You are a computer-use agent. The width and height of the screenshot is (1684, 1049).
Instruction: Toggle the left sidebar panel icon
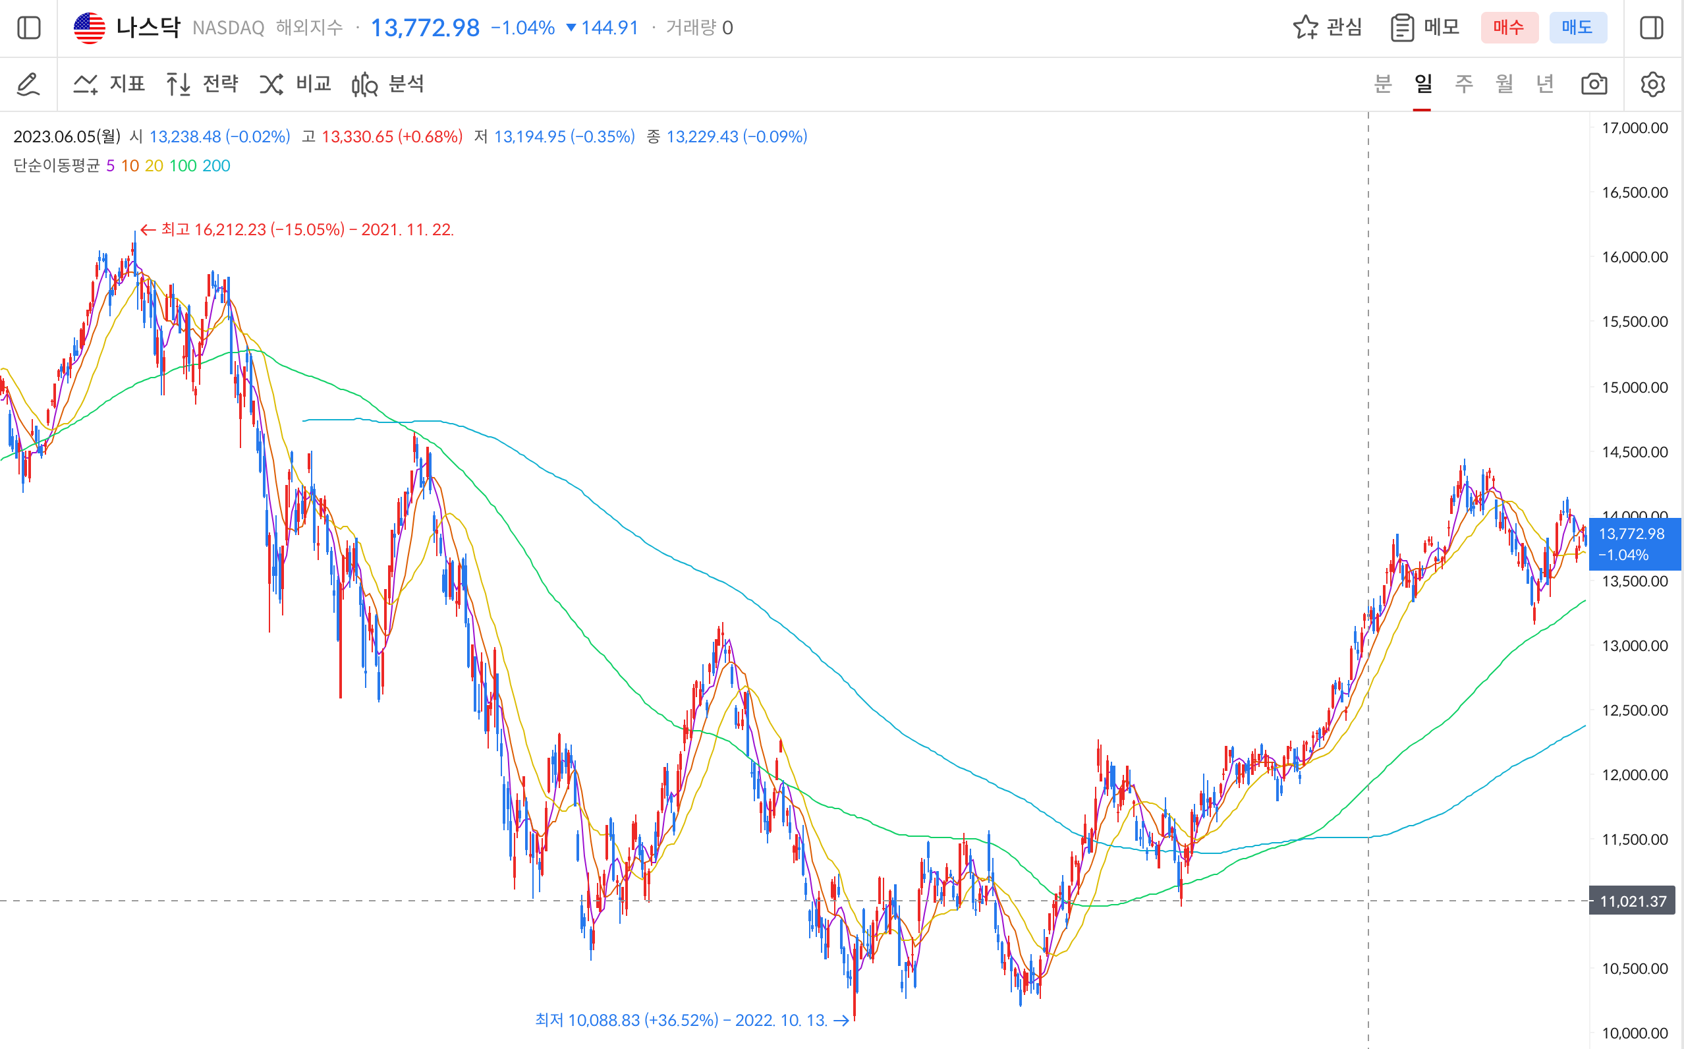28,28
